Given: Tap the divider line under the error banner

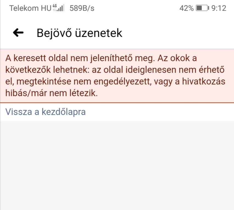Looking at the screenshot, I should (x=117, y=102).
